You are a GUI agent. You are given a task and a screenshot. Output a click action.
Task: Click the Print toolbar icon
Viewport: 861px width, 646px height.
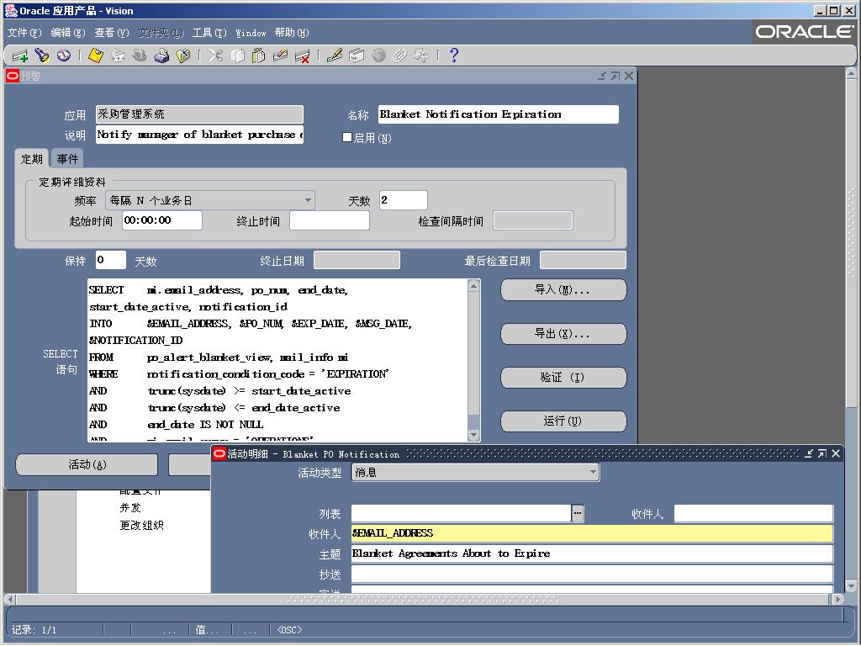(x=161, y=56)
